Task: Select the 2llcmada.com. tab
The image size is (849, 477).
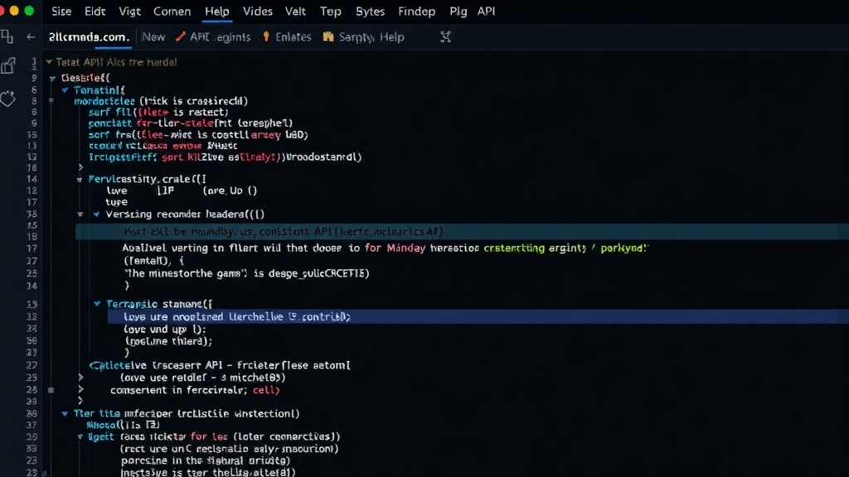Action: [x=89, y=37]
